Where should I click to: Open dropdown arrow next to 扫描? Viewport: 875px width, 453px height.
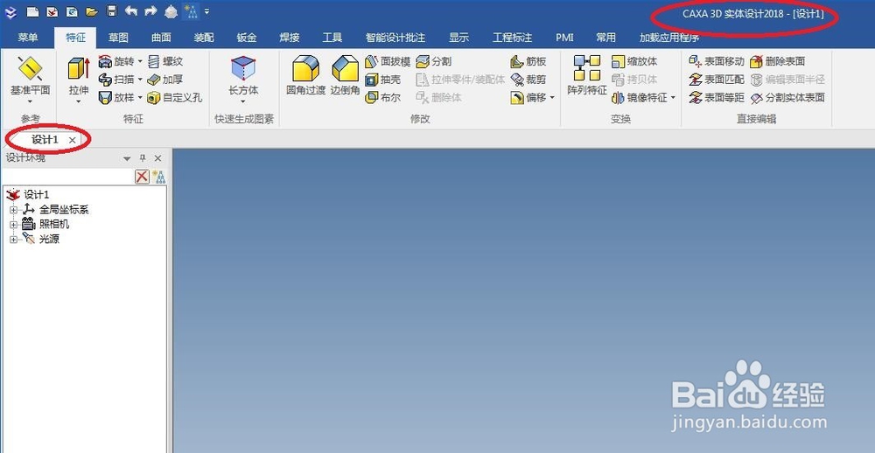[140, 80]
